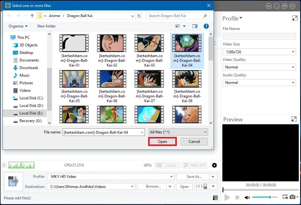Click the preview seek bar
The width and height of the screenshot is (301, 205).
261,190
